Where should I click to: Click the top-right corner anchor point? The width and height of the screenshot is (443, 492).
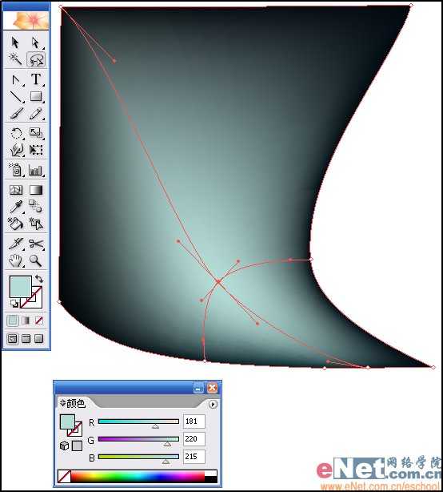tap(411, 6)
